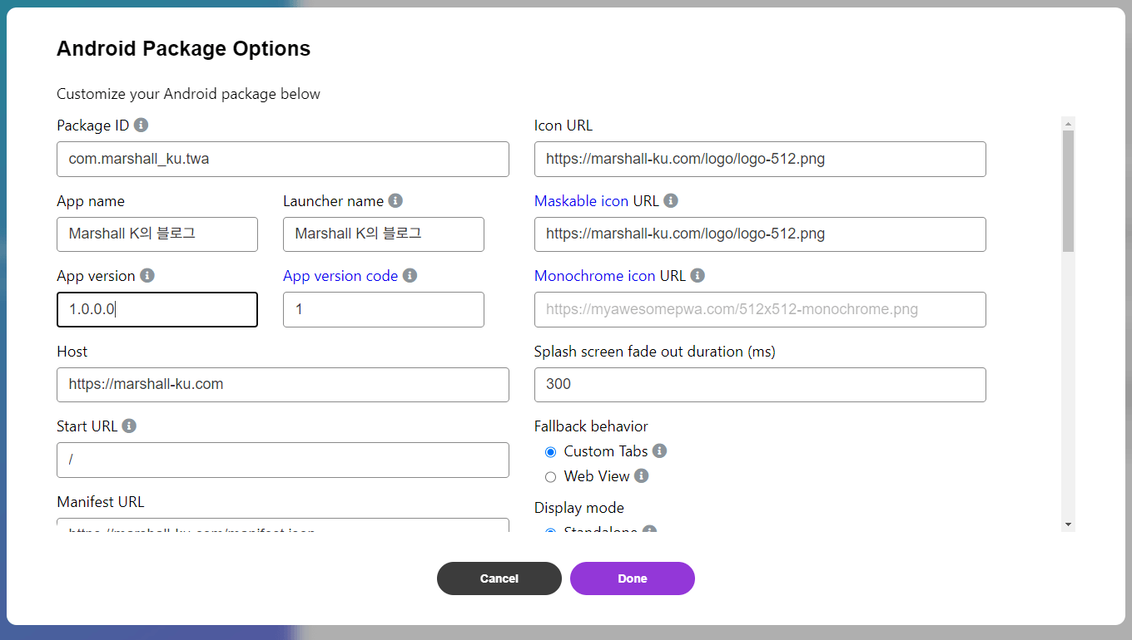Focus the Package ID text field
Screen dimensions: 1132x640
click(x=282, y=159)
